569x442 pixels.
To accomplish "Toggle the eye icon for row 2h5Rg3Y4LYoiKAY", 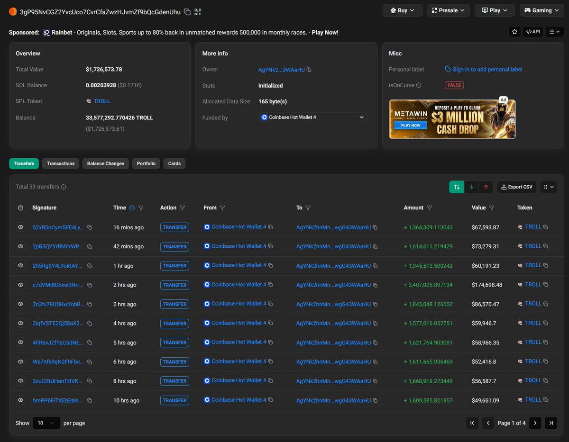I will point(20,266).
